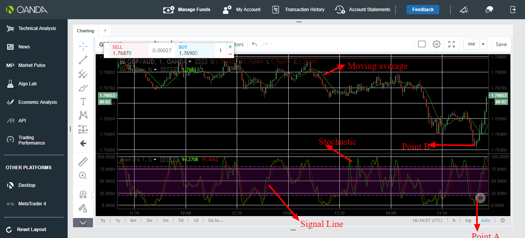Click the scroll to latest bar button
Image resolution: width=525 pixels, height=238 pixels.
tap(480, 198)
